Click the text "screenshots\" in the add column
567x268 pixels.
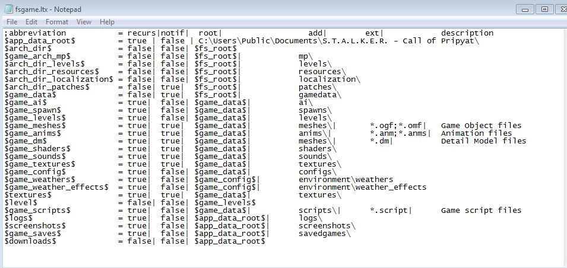pyautogui.click(x=327, y=226)
